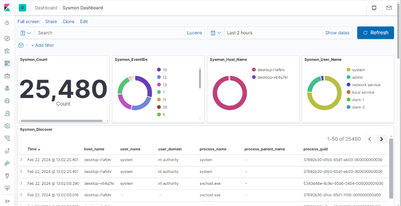The height and width of the screenshot is (206, 401).
Task: Toggle network service in user name legend
Action: click(366, 85)
